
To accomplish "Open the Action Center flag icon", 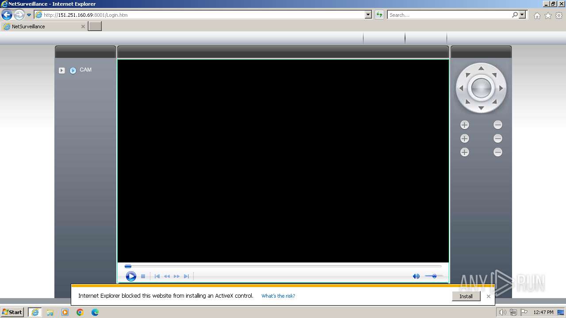I will [524, 312].
